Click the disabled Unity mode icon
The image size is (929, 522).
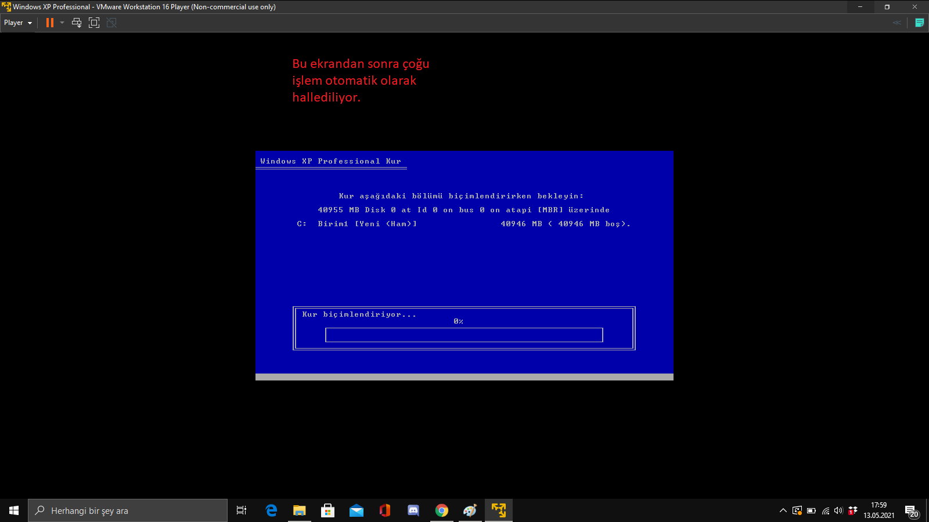[111, 23]
